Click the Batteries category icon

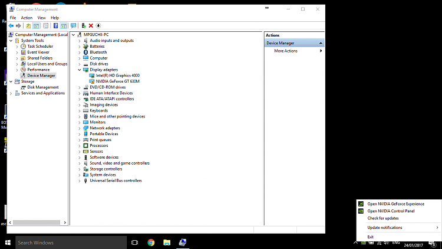(x=85, y=46)
